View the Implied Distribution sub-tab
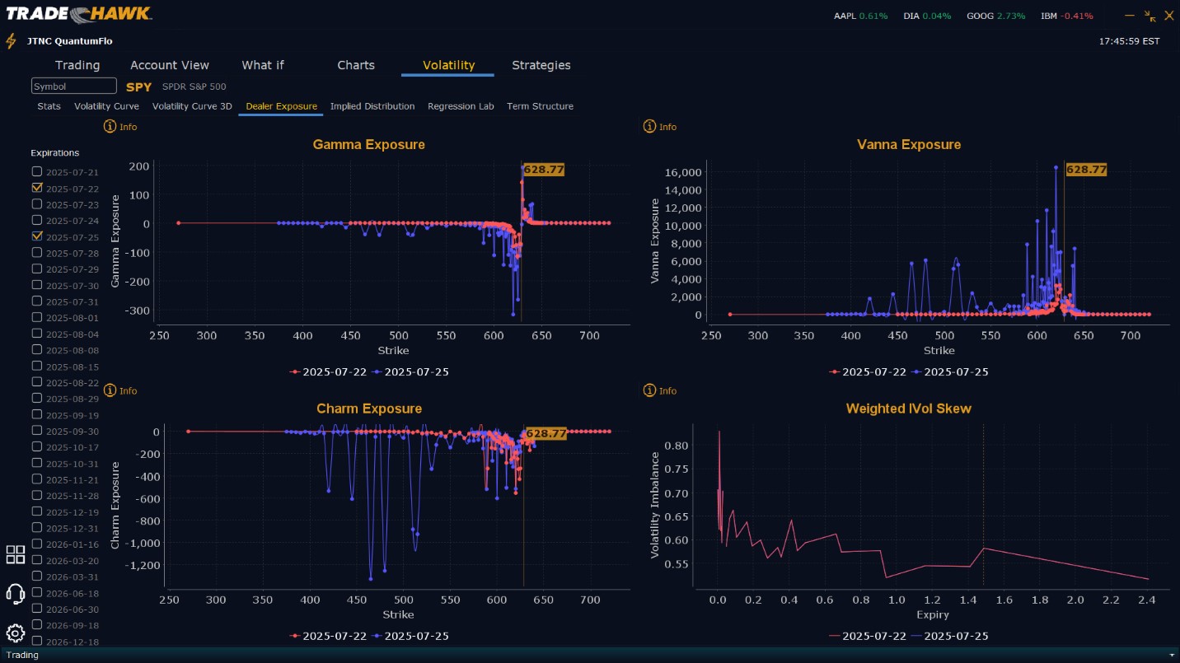This screenshot has width=1180, height=663. point(372,106)
